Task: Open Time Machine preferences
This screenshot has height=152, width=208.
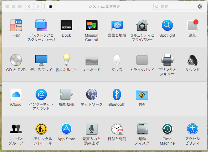Action: point(167,129)
